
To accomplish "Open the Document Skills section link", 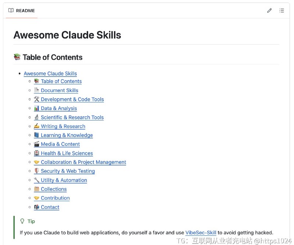I will [59, 90].
